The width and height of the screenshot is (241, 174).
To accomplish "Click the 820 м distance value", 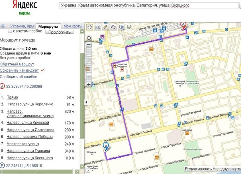I will point(69,111).
